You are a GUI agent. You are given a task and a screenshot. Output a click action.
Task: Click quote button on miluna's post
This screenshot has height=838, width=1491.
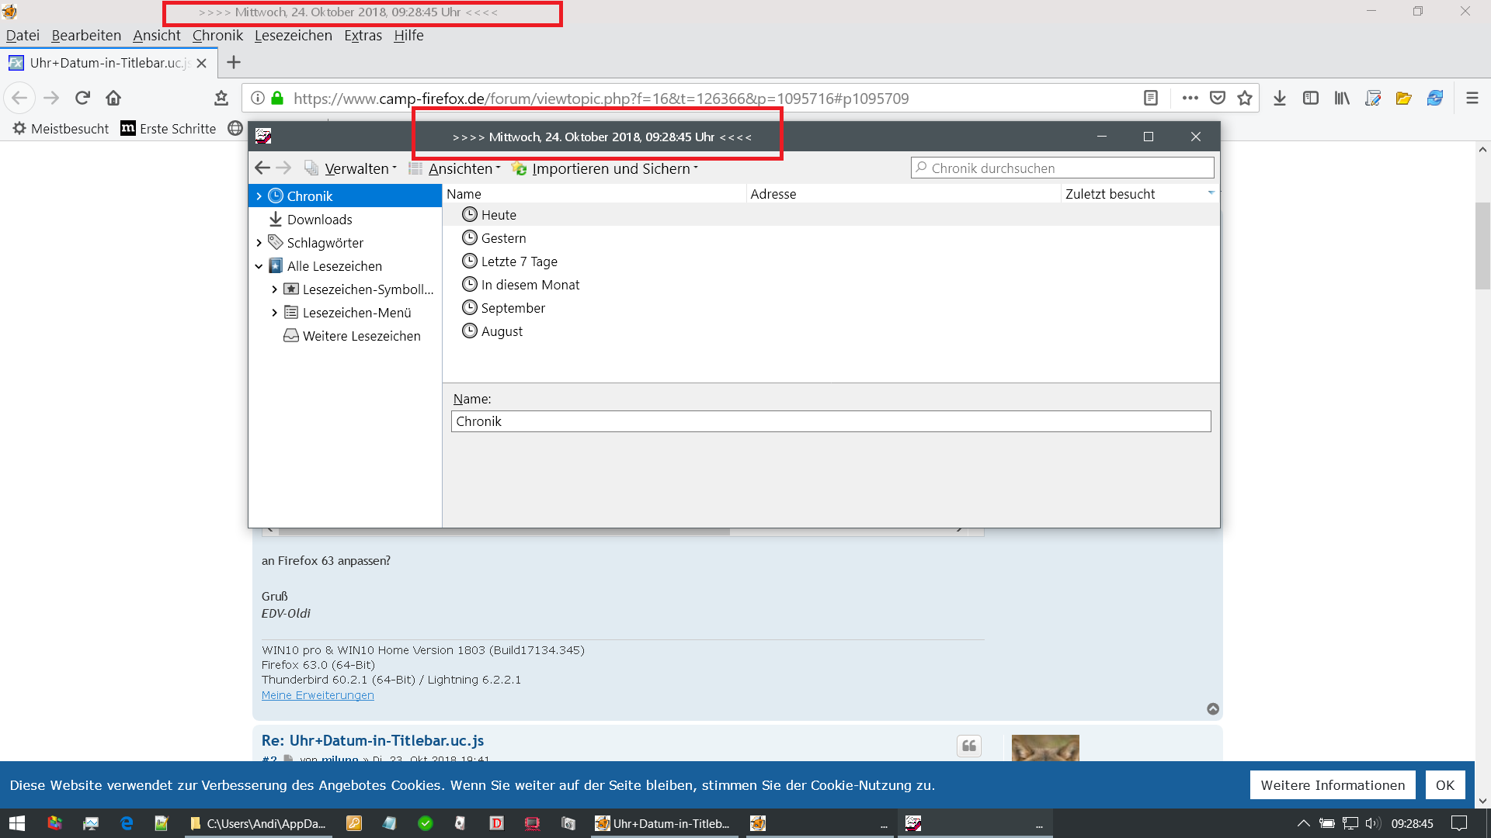[x=968, y=746]
